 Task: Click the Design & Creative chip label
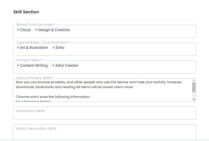54,30
